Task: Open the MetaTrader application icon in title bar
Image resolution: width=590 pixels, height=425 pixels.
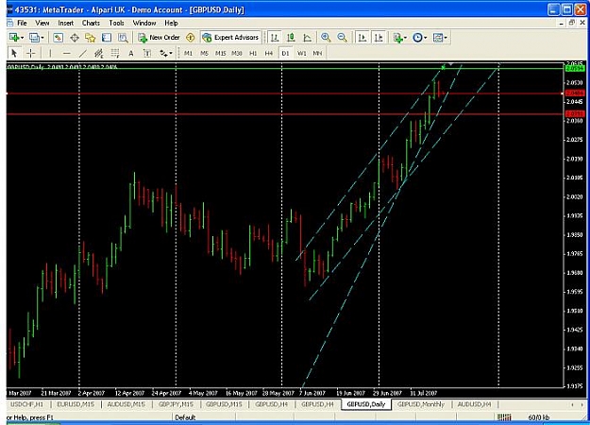Action: (x=10, y=9)
